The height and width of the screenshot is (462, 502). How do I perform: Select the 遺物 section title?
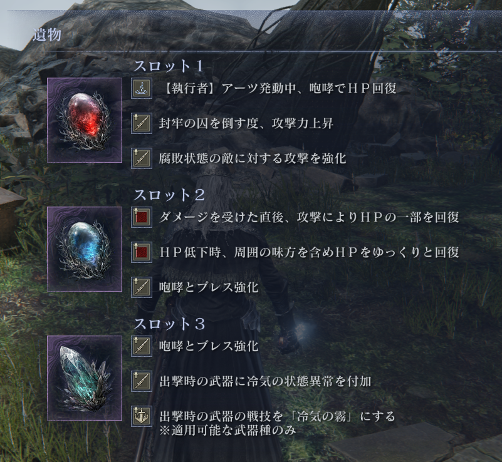click(x=47, y=35)
